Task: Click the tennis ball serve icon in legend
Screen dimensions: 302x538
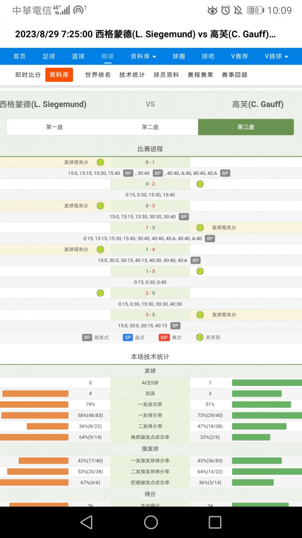Action: (x=200, y=337)
